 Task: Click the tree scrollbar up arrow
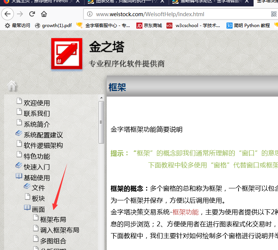coord(101,98)
